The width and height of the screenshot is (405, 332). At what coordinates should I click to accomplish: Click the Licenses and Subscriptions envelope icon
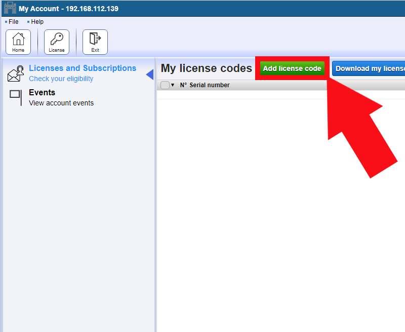click(16, 73)
